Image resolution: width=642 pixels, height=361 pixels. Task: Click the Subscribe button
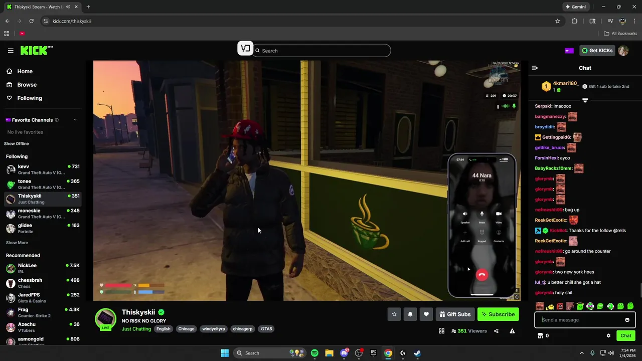click(498, 314)
